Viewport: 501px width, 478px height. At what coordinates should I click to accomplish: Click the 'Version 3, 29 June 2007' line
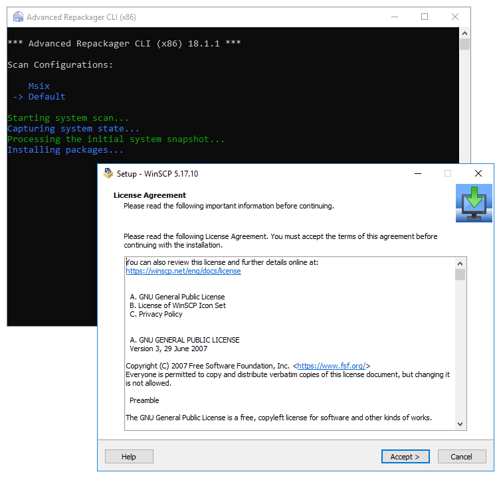click(168, 349)
